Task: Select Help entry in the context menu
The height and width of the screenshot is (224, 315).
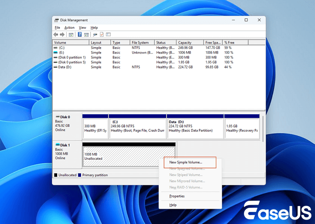Action: click(x=190, y=205)
